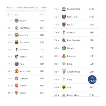Sort table by Pos column arrow

click(x=12, y=15)
